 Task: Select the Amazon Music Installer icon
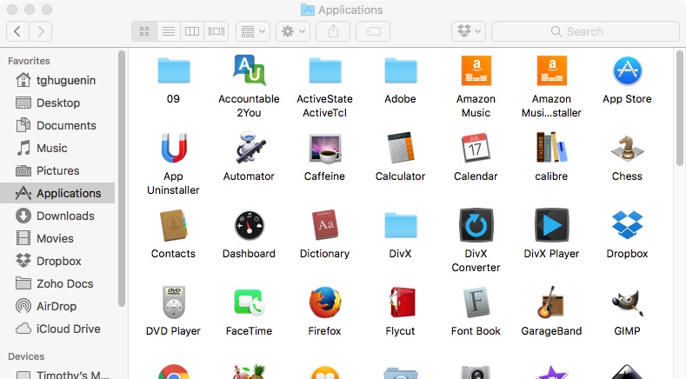tap(552, 70)
